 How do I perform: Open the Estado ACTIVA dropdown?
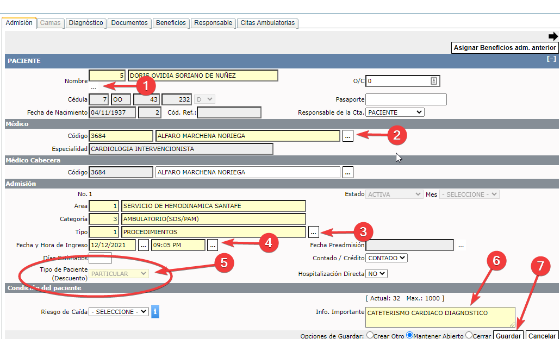(394, 194)
